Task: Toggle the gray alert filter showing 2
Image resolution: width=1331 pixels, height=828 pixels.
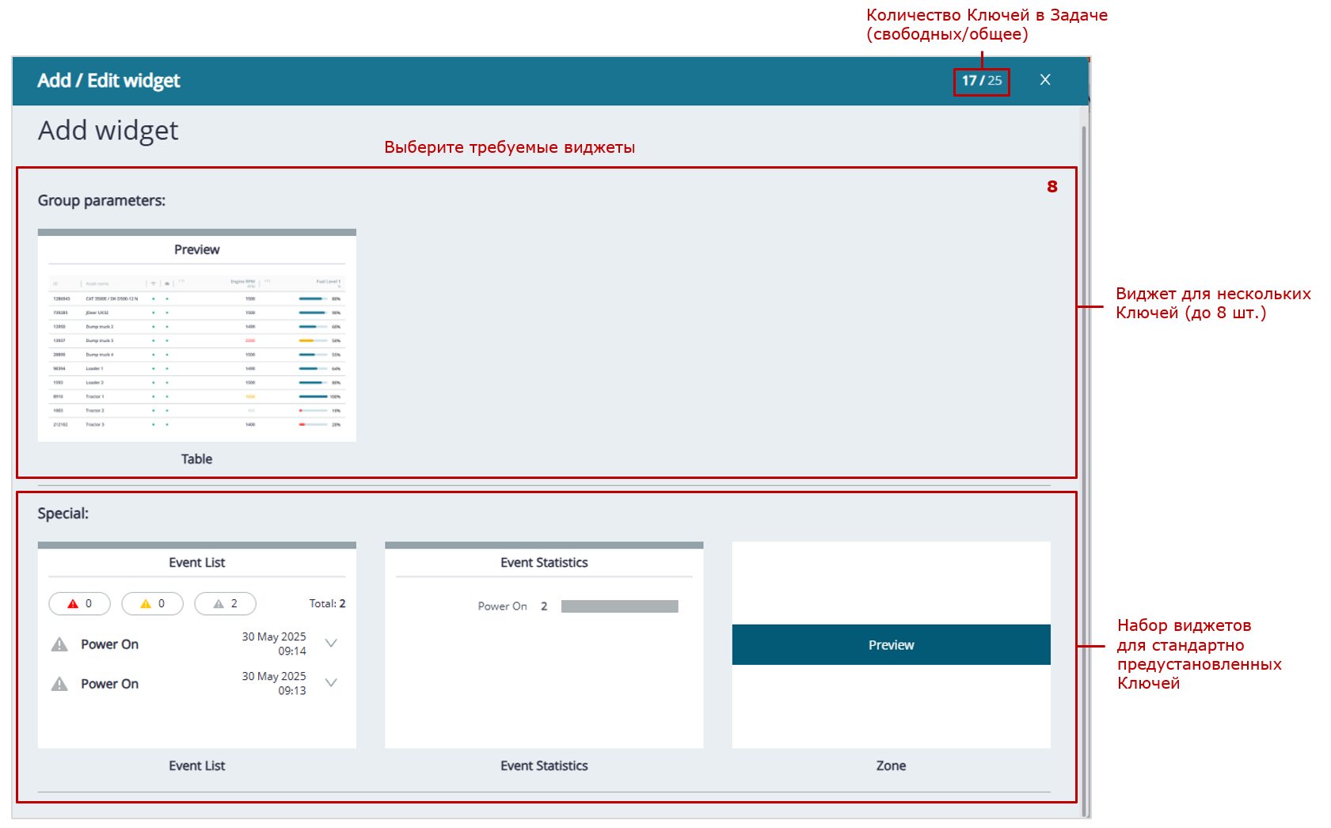Action: pyautogui.click(x=225, y=604)
